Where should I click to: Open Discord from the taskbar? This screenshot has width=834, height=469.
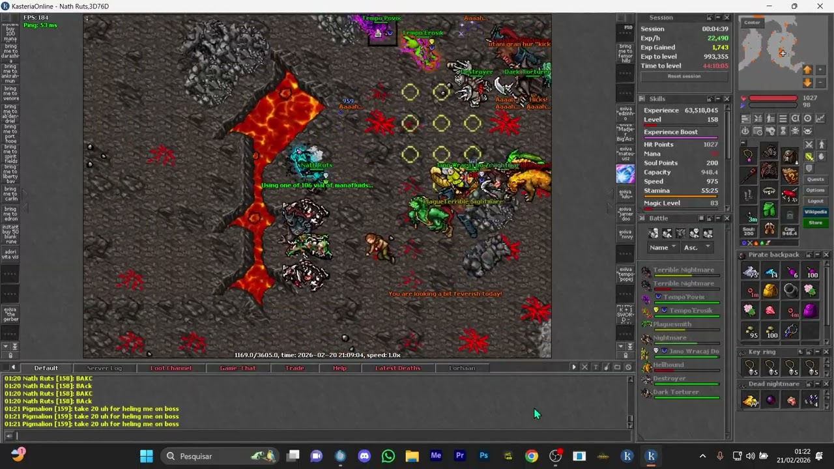[364, 456]
